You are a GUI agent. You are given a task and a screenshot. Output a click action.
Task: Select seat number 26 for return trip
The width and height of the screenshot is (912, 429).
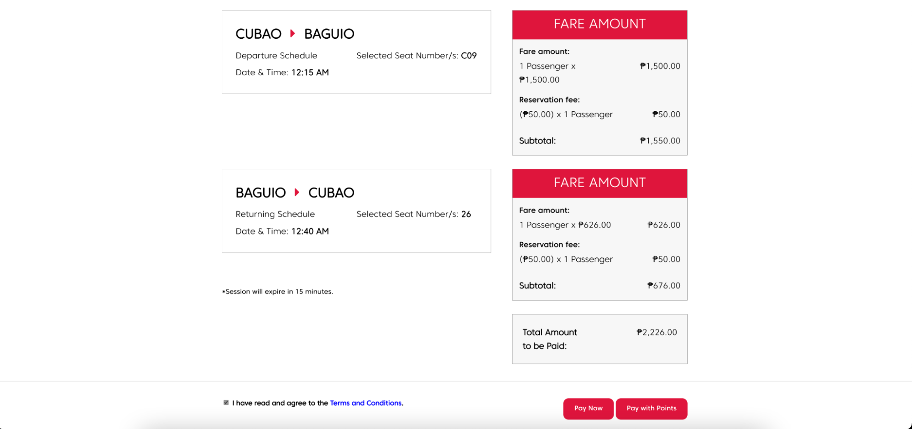[x=467, y=214]
